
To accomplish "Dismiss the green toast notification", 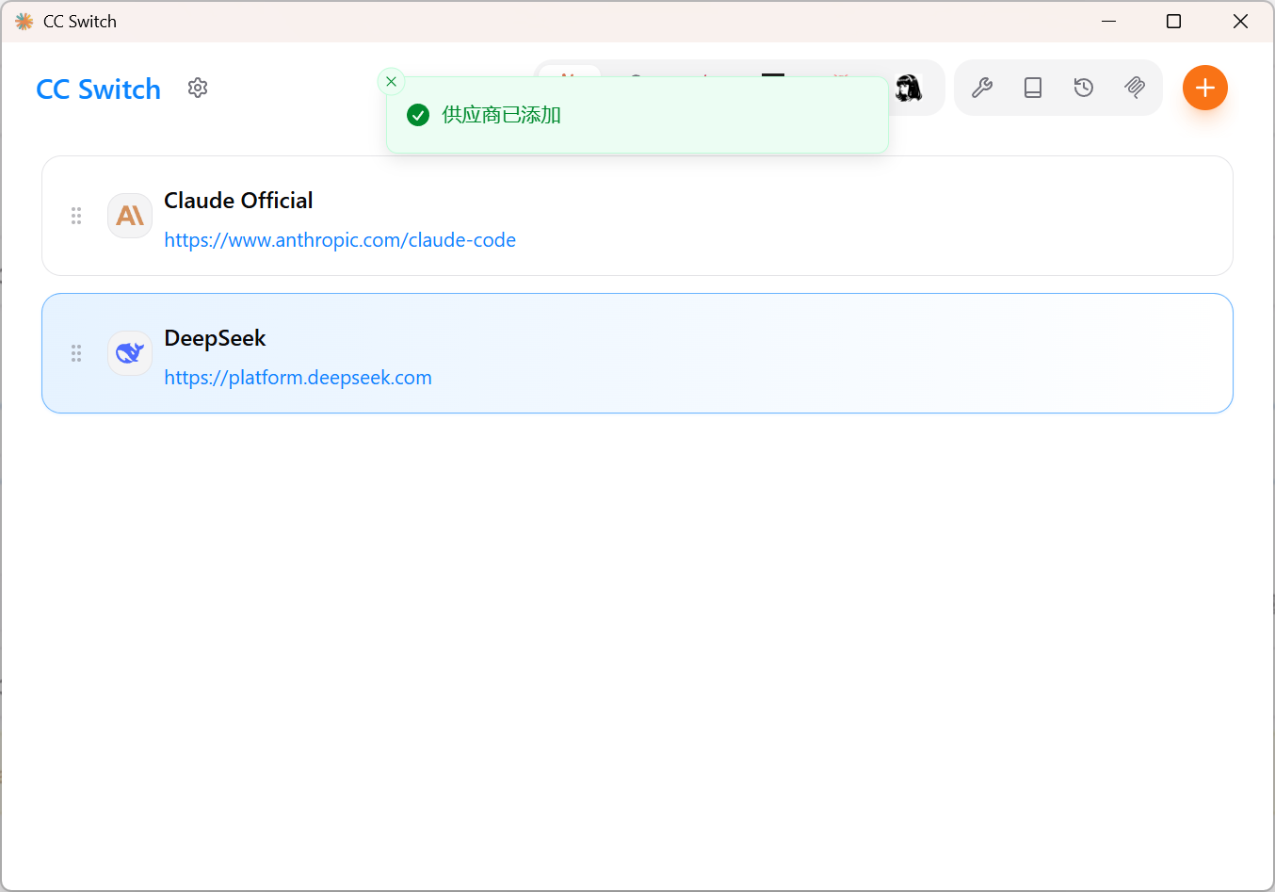I will 391,82.
